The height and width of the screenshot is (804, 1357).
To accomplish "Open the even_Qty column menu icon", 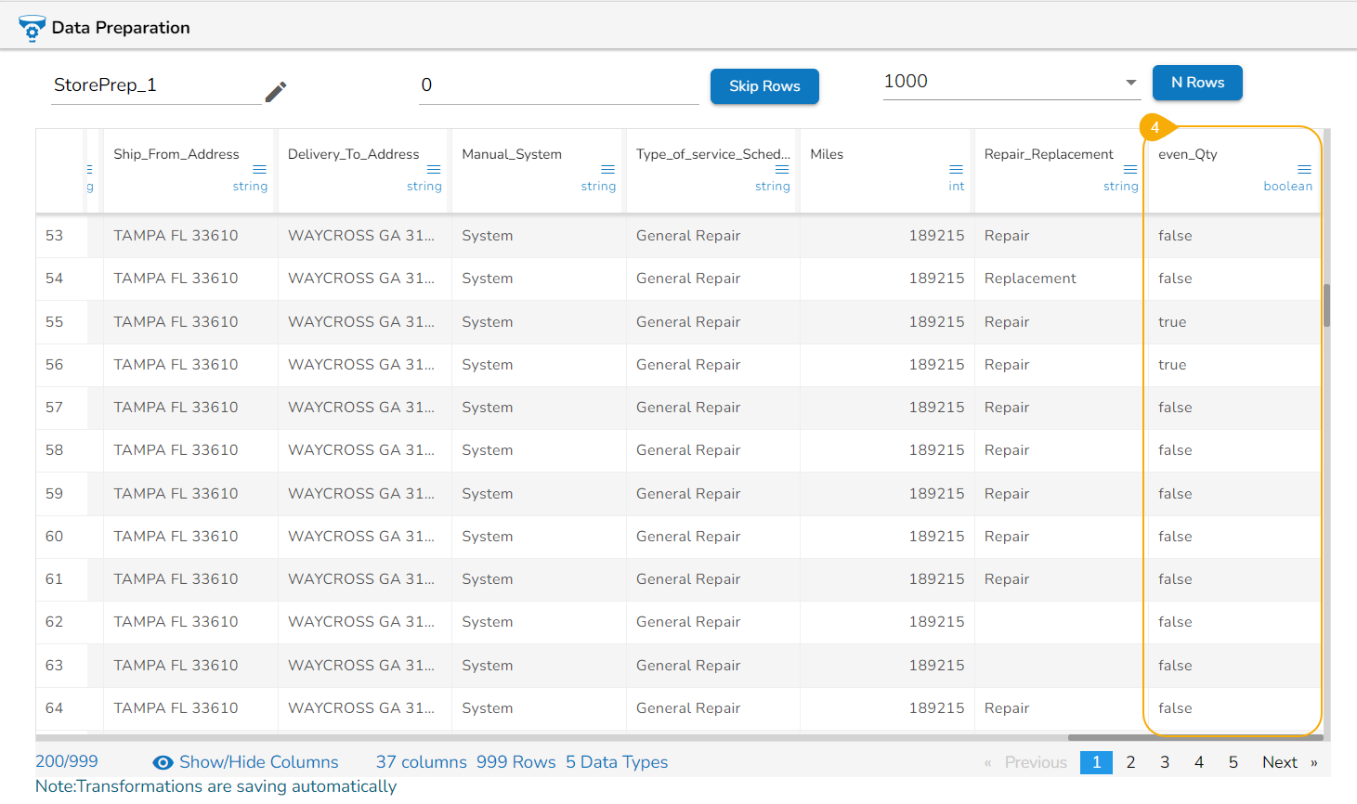I will point(1304,169).
